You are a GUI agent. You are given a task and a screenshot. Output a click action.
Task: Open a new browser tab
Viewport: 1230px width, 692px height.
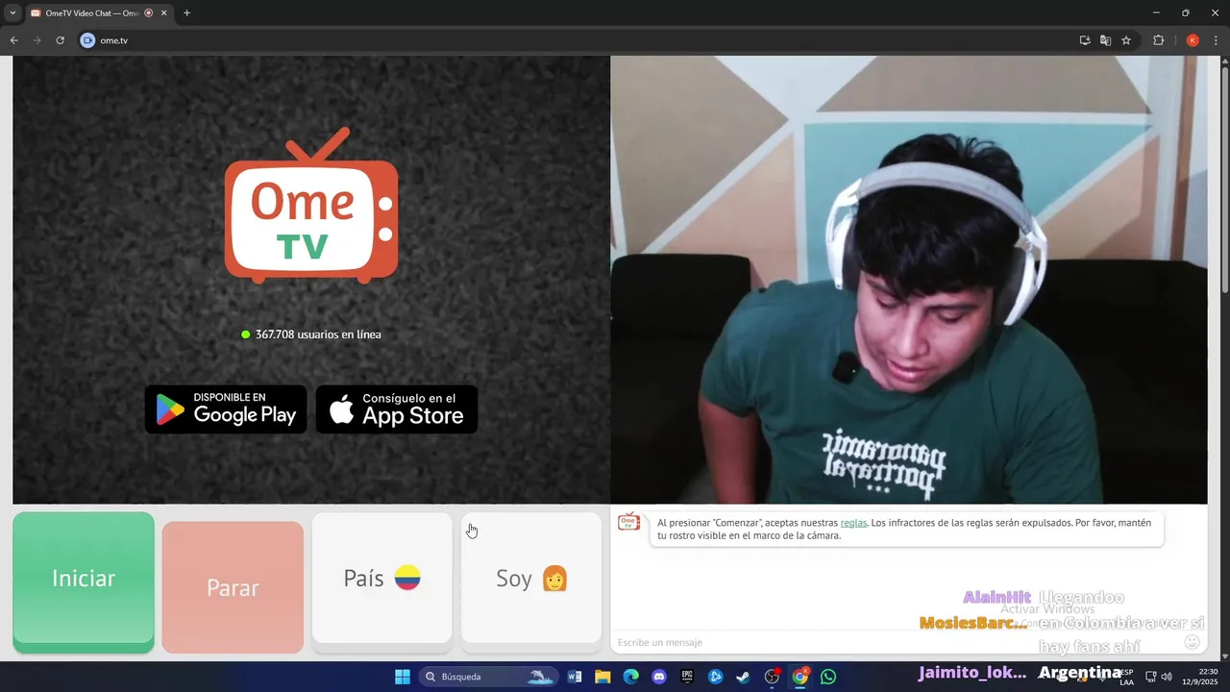tap(186, 13)
